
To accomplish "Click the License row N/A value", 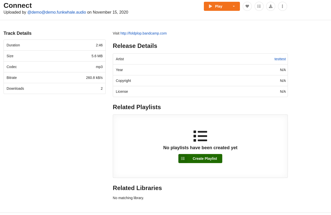I will [283, 91].
